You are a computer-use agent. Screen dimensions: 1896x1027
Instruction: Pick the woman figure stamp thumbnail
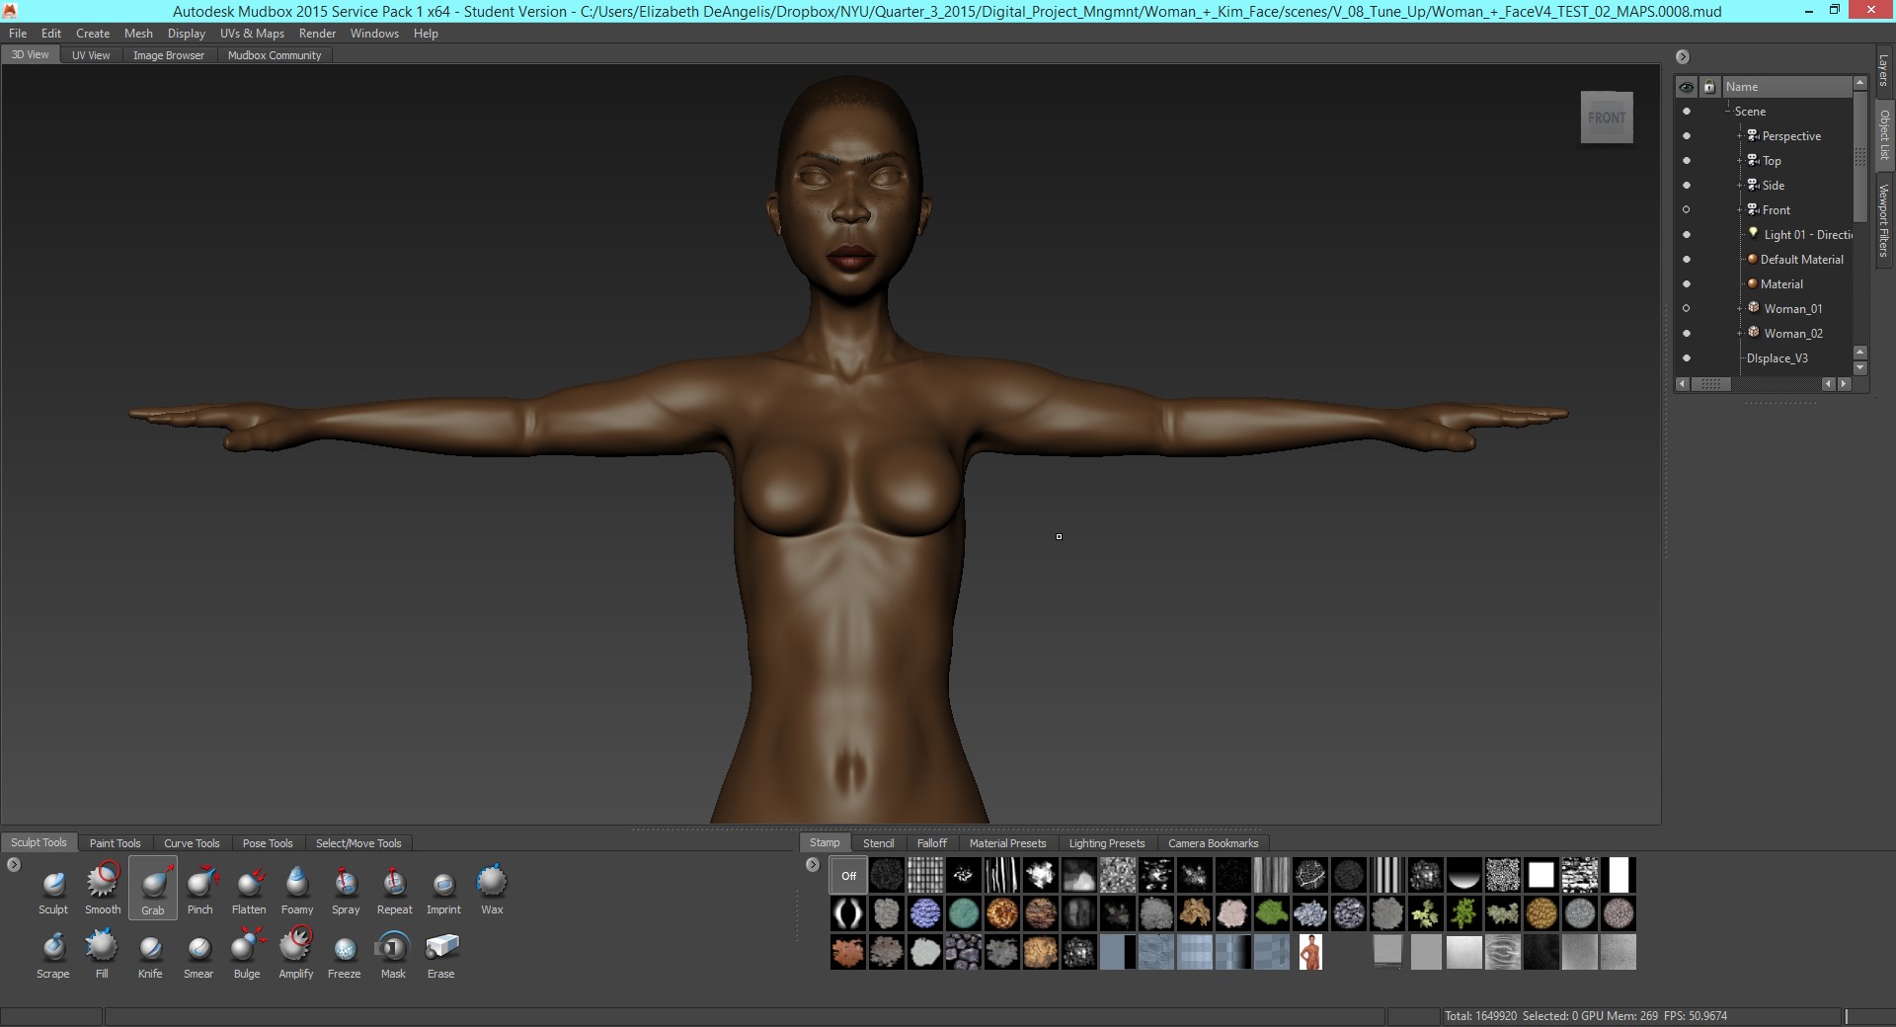tap(1310, 952)
